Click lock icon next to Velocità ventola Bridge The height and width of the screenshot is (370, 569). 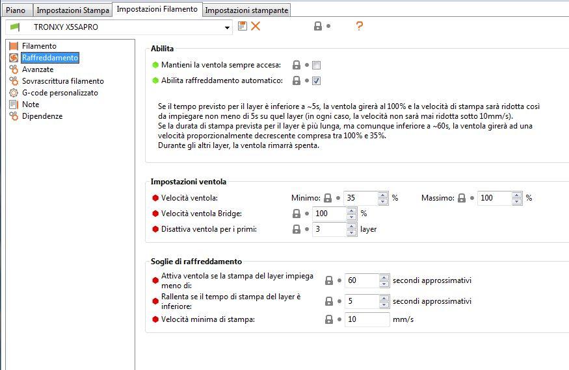click(x=297, y=214)
